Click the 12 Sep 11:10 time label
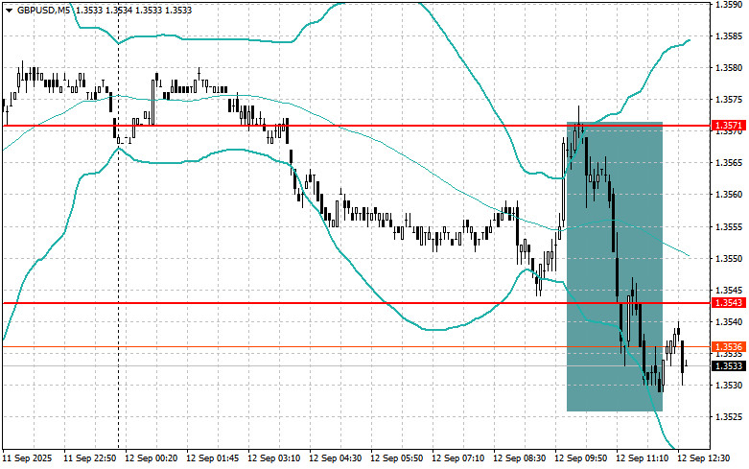The width and height of the screenshot is (749, 469). coord(642,458)
